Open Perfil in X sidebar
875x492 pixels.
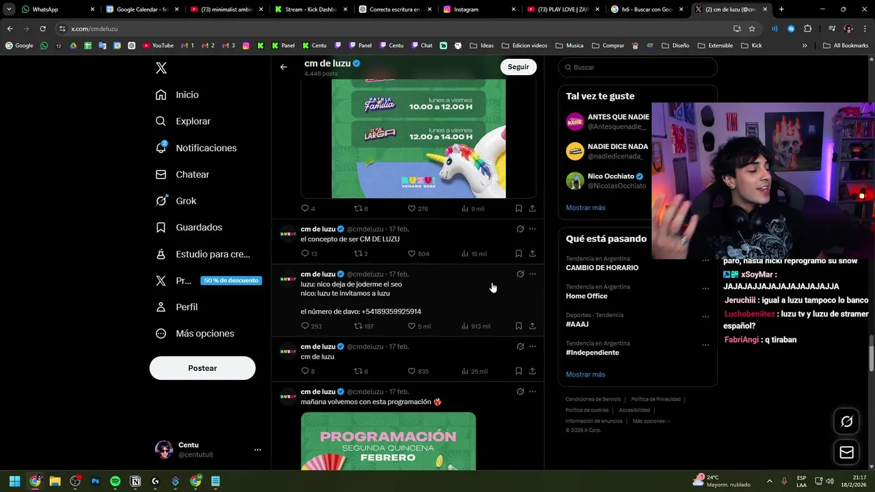(176, 307)
